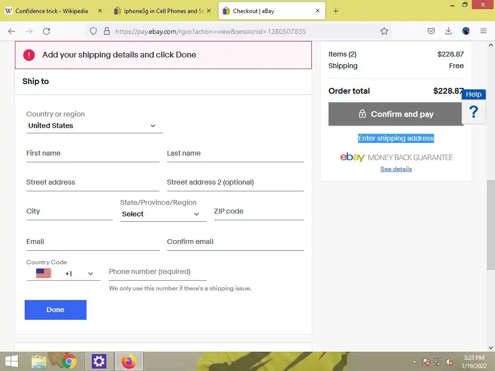Close the Confidence trick Wikipedia tab

click(100, 11)
